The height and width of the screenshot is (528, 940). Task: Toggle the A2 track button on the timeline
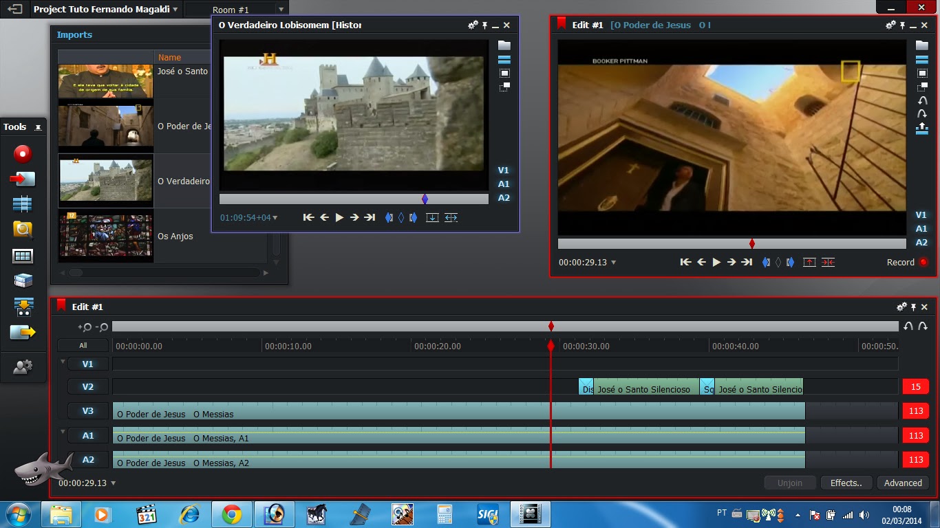(x=87, y=460)
